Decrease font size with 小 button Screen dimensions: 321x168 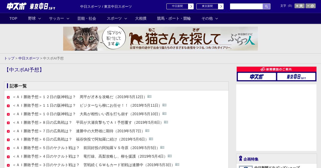[311, 6]
